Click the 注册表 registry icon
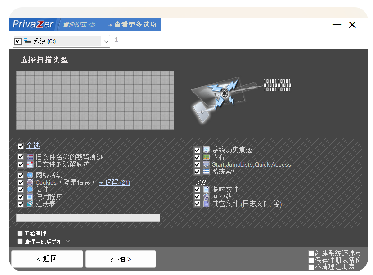373x275 pixels. [30, 204]
